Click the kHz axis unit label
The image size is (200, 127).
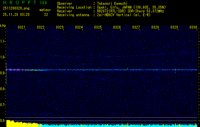click(3, 25)
